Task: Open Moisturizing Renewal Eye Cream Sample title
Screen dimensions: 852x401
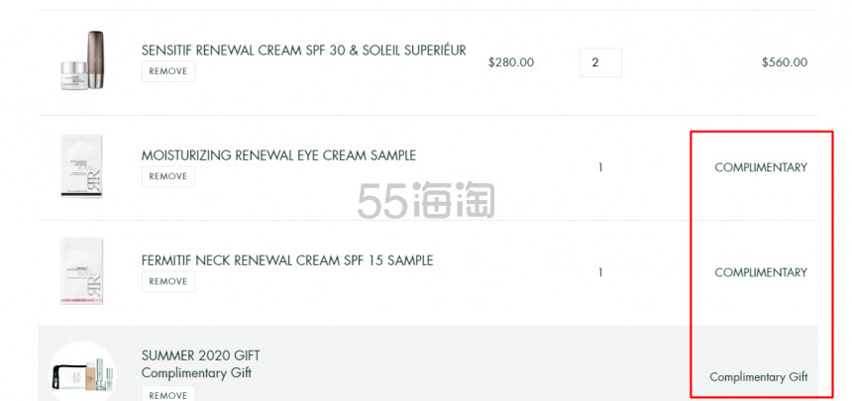Action: point(278,155)
